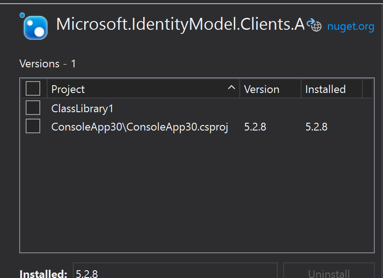Click the 'Installed:' label
The image size is (383, 278).
(43, 273)
